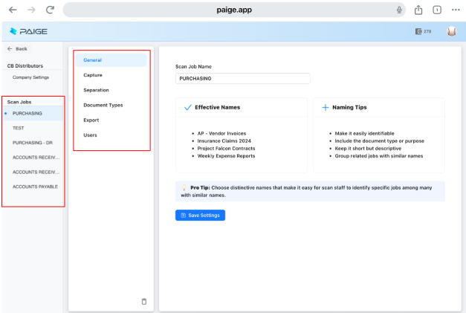The image size is (466, 313).
Task: Click the Scan Job Name input field
Action: (242, 78)
